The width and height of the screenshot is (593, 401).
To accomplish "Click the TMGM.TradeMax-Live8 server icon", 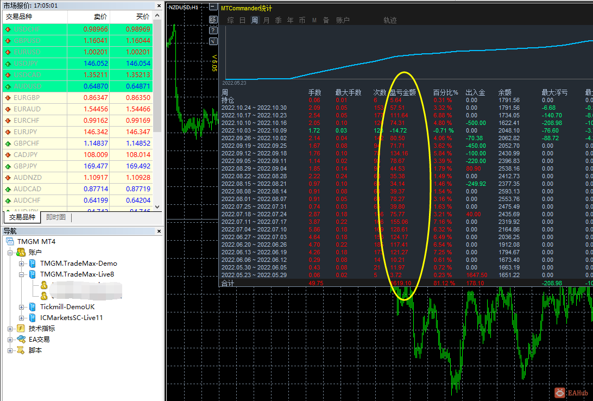I will pos(33,274).
